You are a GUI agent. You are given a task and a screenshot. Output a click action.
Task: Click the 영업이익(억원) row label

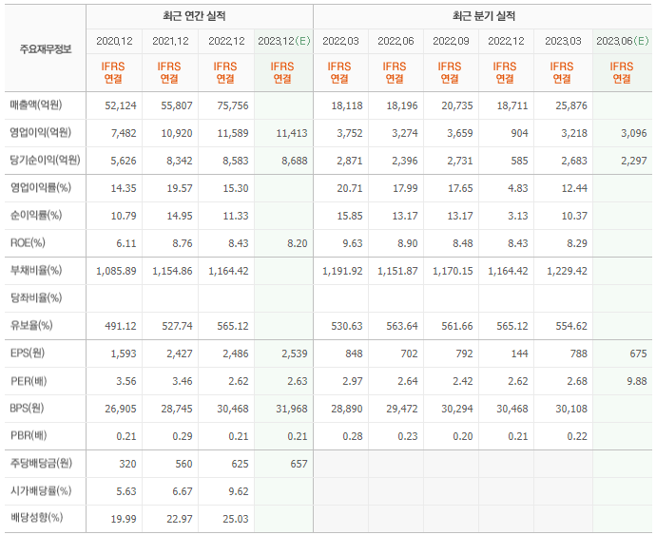pyautogui.click(x=41, y=133)
